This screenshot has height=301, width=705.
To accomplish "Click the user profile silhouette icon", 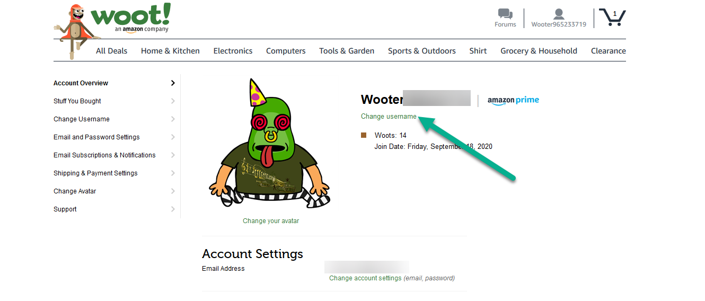I will tap(559, 14).
